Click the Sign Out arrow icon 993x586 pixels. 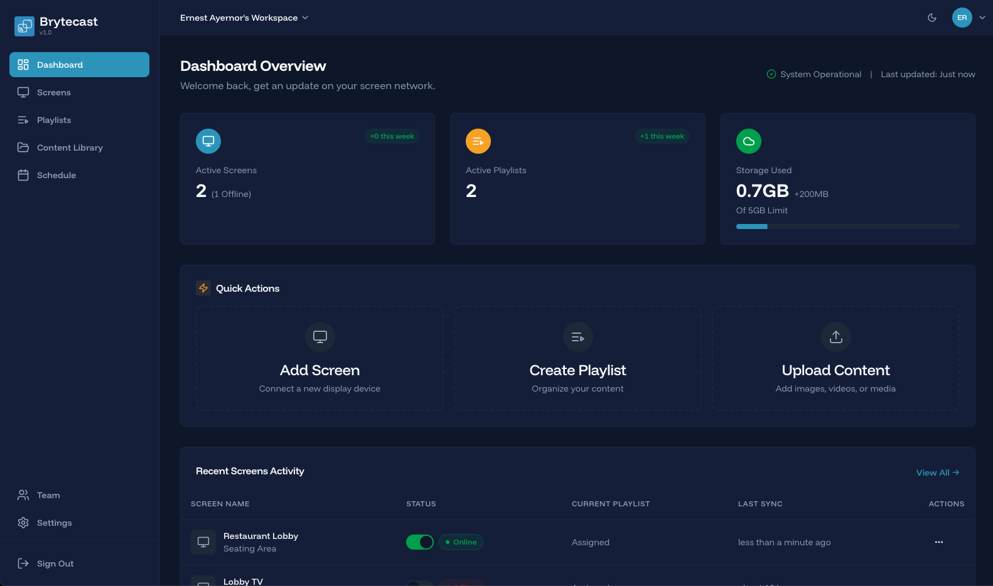coord(23,563)
